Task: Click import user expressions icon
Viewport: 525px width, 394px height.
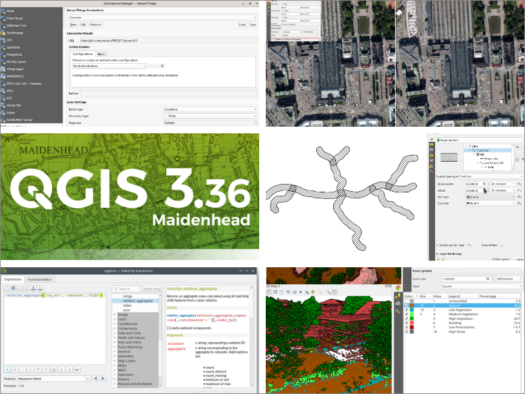Action: [x=33, y=288]
